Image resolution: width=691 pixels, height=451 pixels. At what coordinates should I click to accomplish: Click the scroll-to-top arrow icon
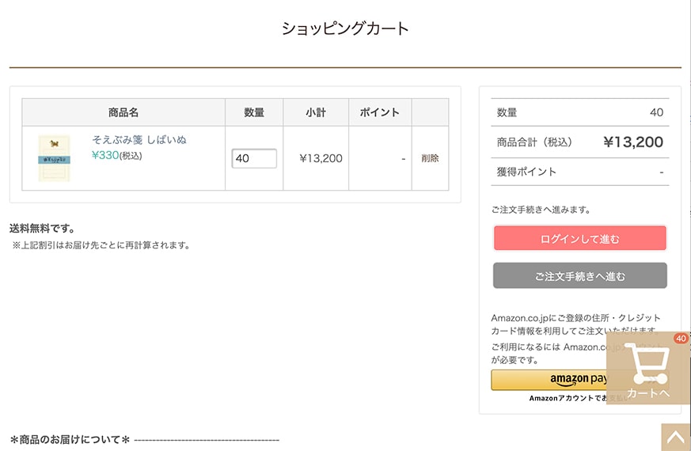click(676, 438)
